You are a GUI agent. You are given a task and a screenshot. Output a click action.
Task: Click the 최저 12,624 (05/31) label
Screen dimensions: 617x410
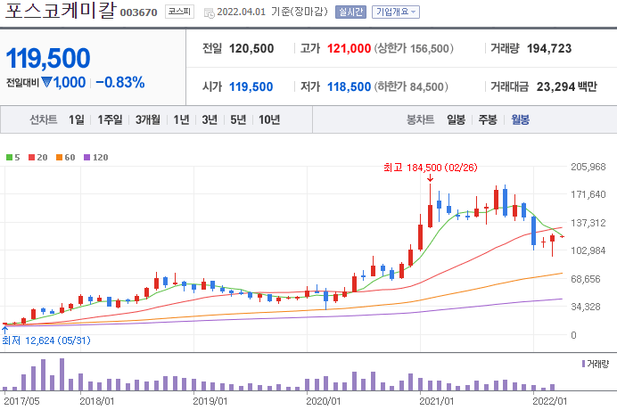[x=46, y=340]
